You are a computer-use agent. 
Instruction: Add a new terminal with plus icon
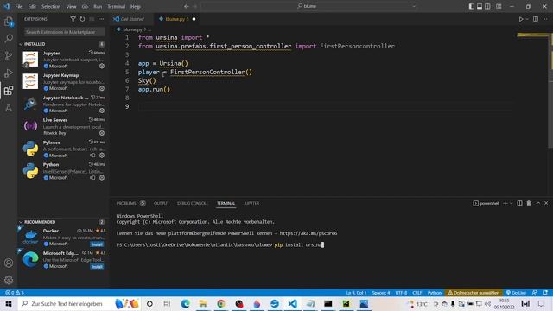tap(505, 203)
